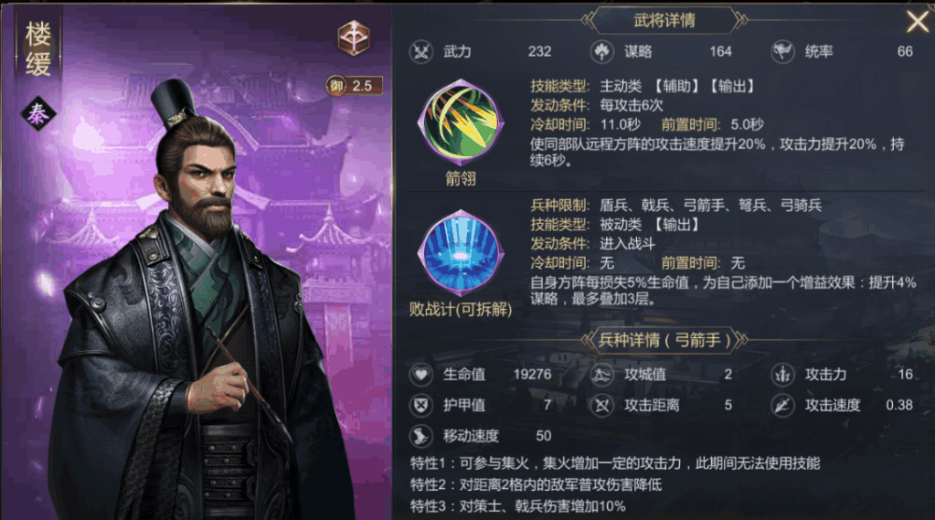
Task: Click the 护甲值 shield icon
Action: pos(421,406)
